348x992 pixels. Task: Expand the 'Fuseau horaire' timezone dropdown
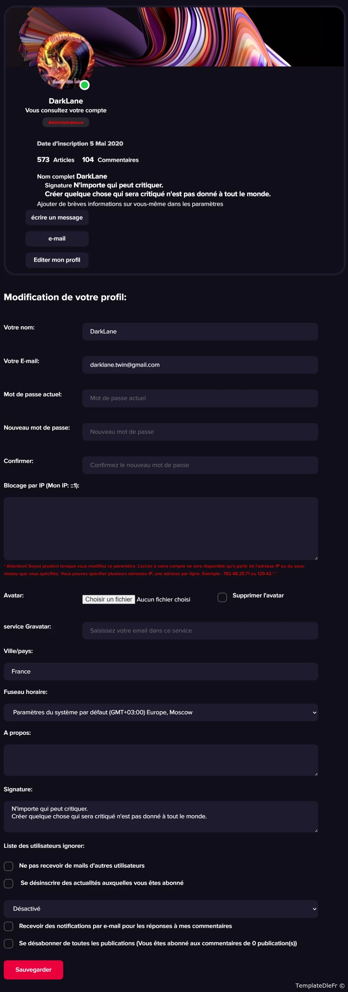coord(161,712)
